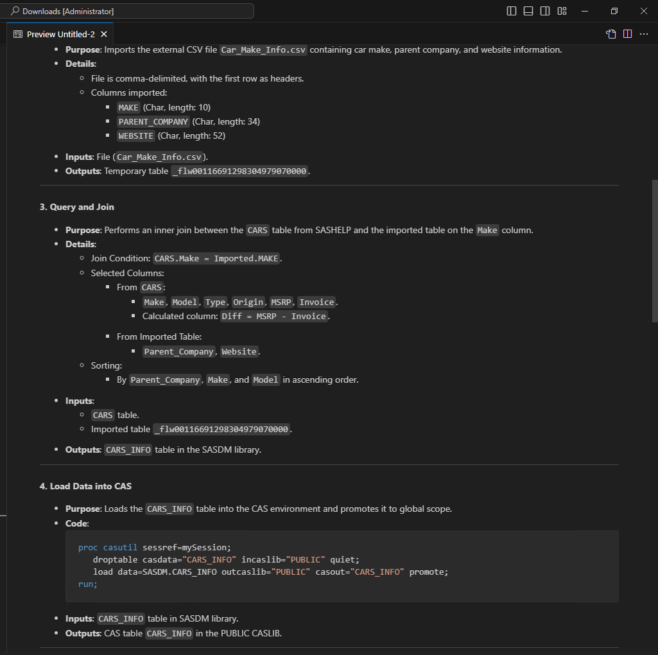Click the CARS_INFO code snippet under Outputs

coord(128,450)
